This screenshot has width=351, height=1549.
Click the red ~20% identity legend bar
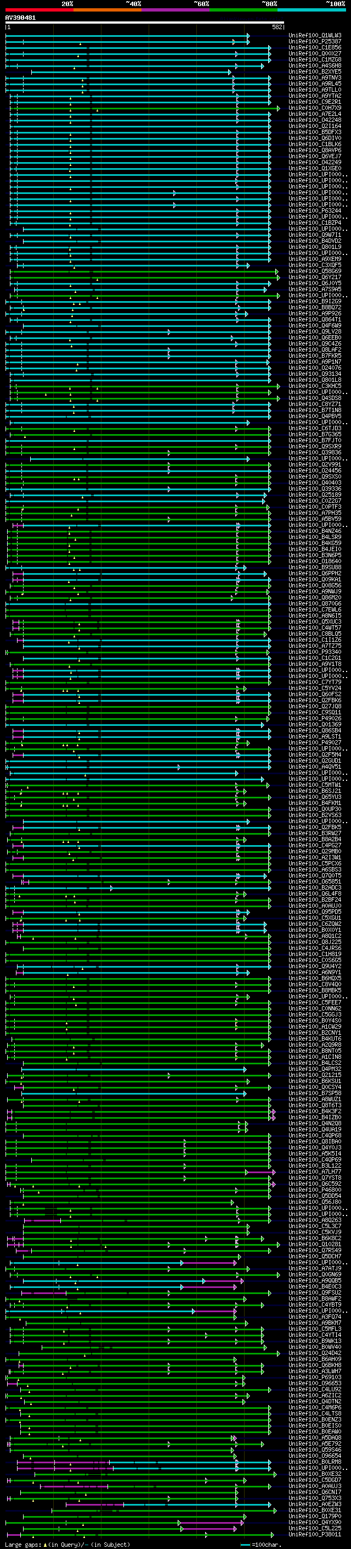coord(39,10)
